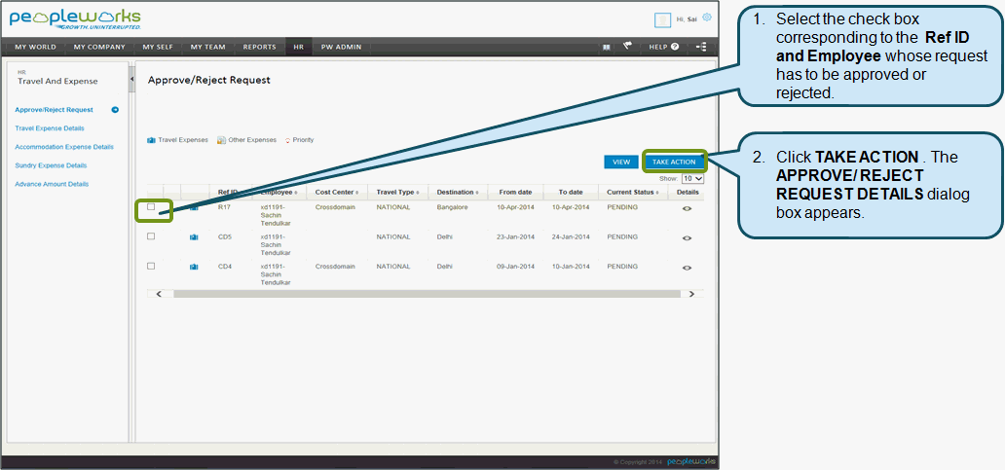Viewport: 1005px width, 470px height.
Task: Switch to the REPORTS menu
Action: click(259, 47)
